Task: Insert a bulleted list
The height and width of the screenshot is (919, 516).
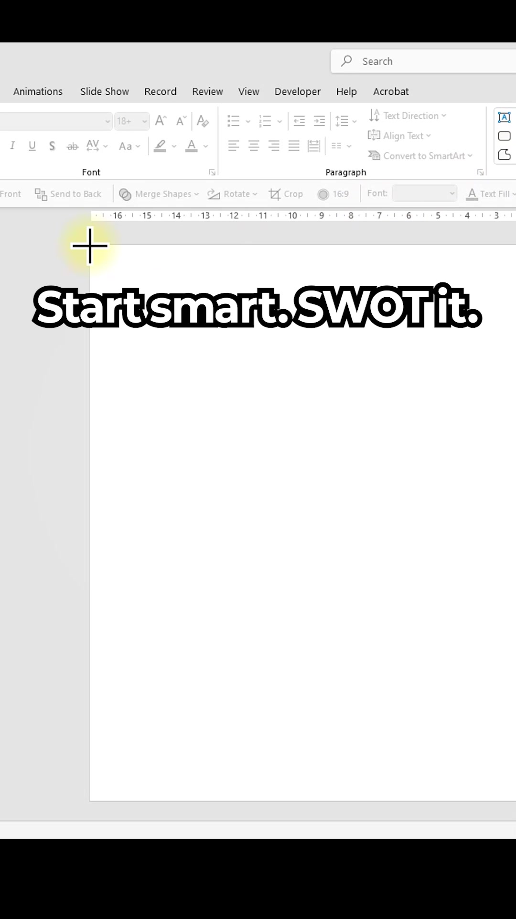Action: [234, 121]
